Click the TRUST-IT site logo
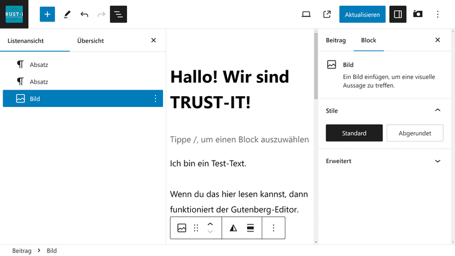The image size is (455, 256). tap(14, 14)
